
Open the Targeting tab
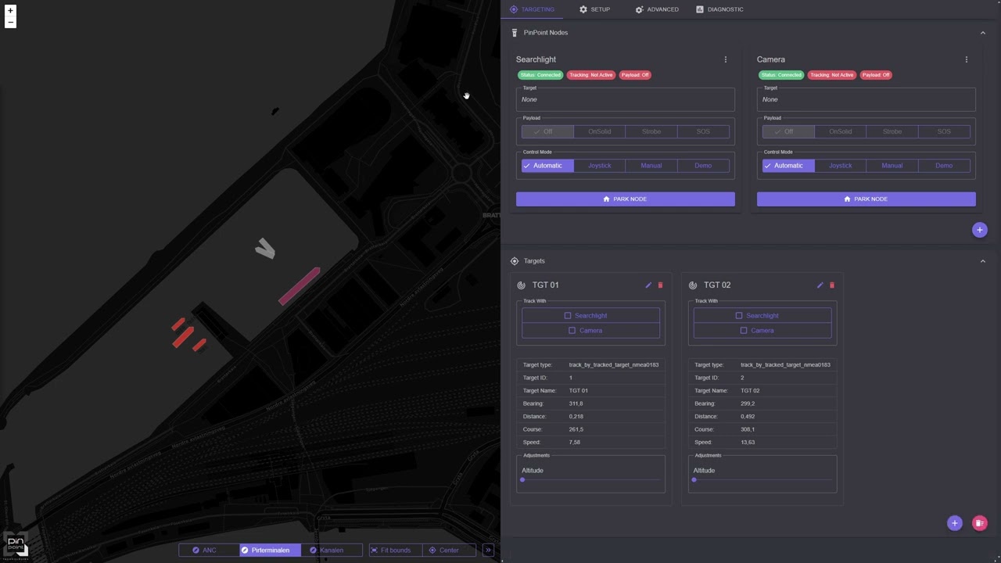pyautogui.click(x=532, y=9)
